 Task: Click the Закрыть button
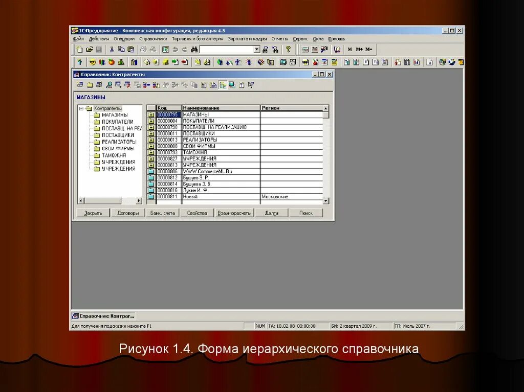pyautogui.click(x=93, y=213)
